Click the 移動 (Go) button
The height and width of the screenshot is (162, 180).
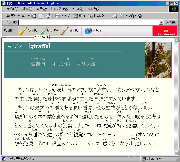pos(171,23)
